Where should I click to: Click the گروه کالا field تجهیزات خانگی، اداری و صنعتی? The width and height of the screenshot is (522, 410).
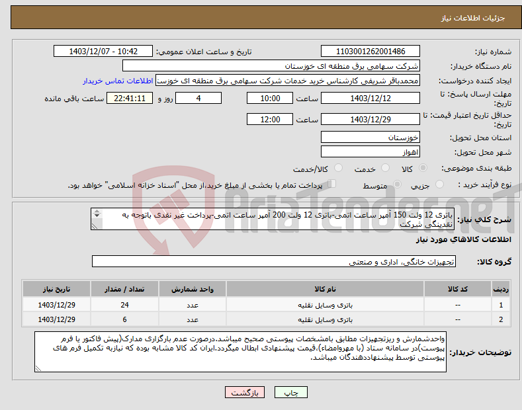click(274, 262)
